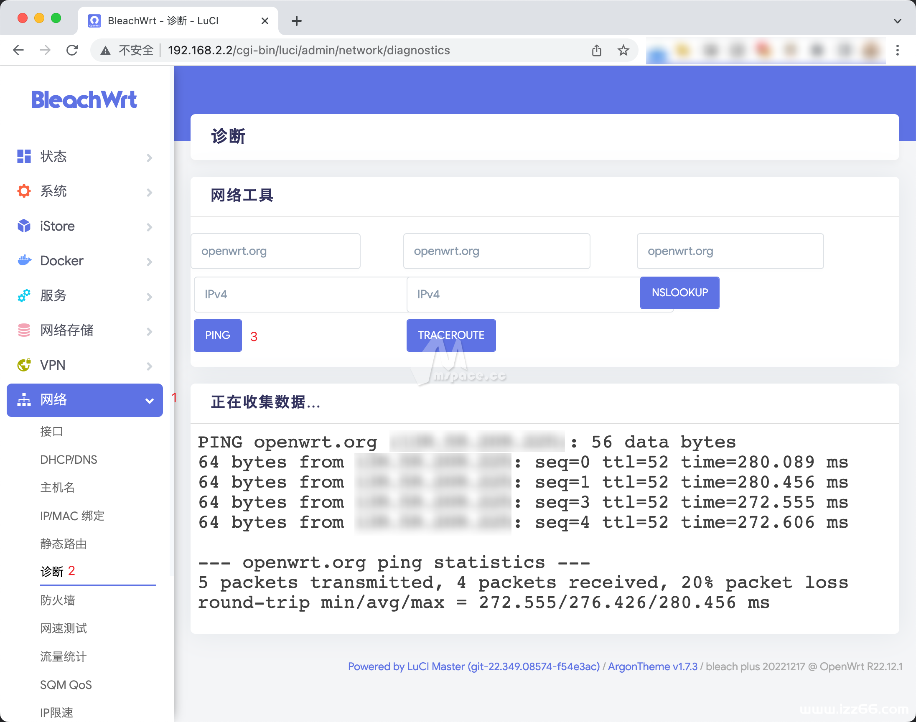Switch to the BleachWrt 诊断 browser tab
The height and width of the screenshot is (722, 916).
point(163,20)
